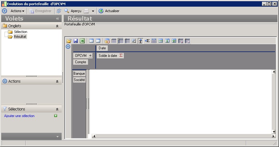Click the Actions panel blue circle icon
279x147 pixels.
(x=5, y=81)
